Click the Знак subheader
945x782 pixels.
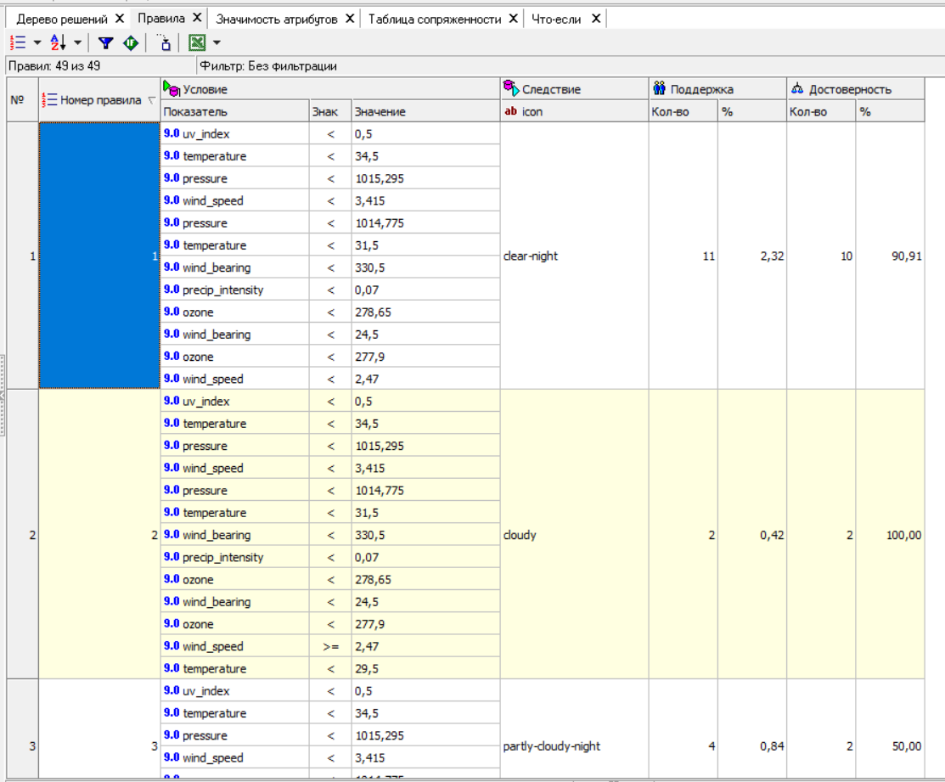point(330,111)
